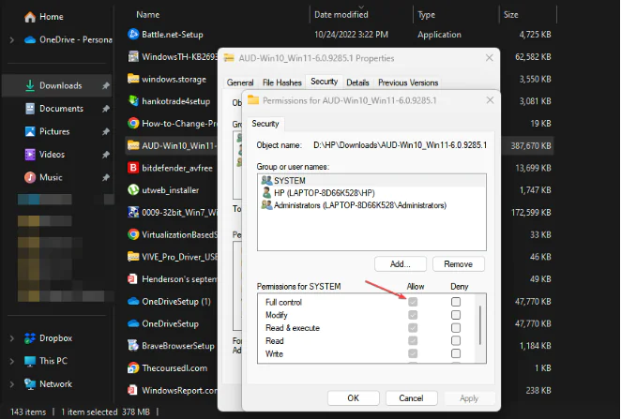The image size is (621, 419).
Task: Switch to the File Hashes tab
Action: (x=281, y=82)
